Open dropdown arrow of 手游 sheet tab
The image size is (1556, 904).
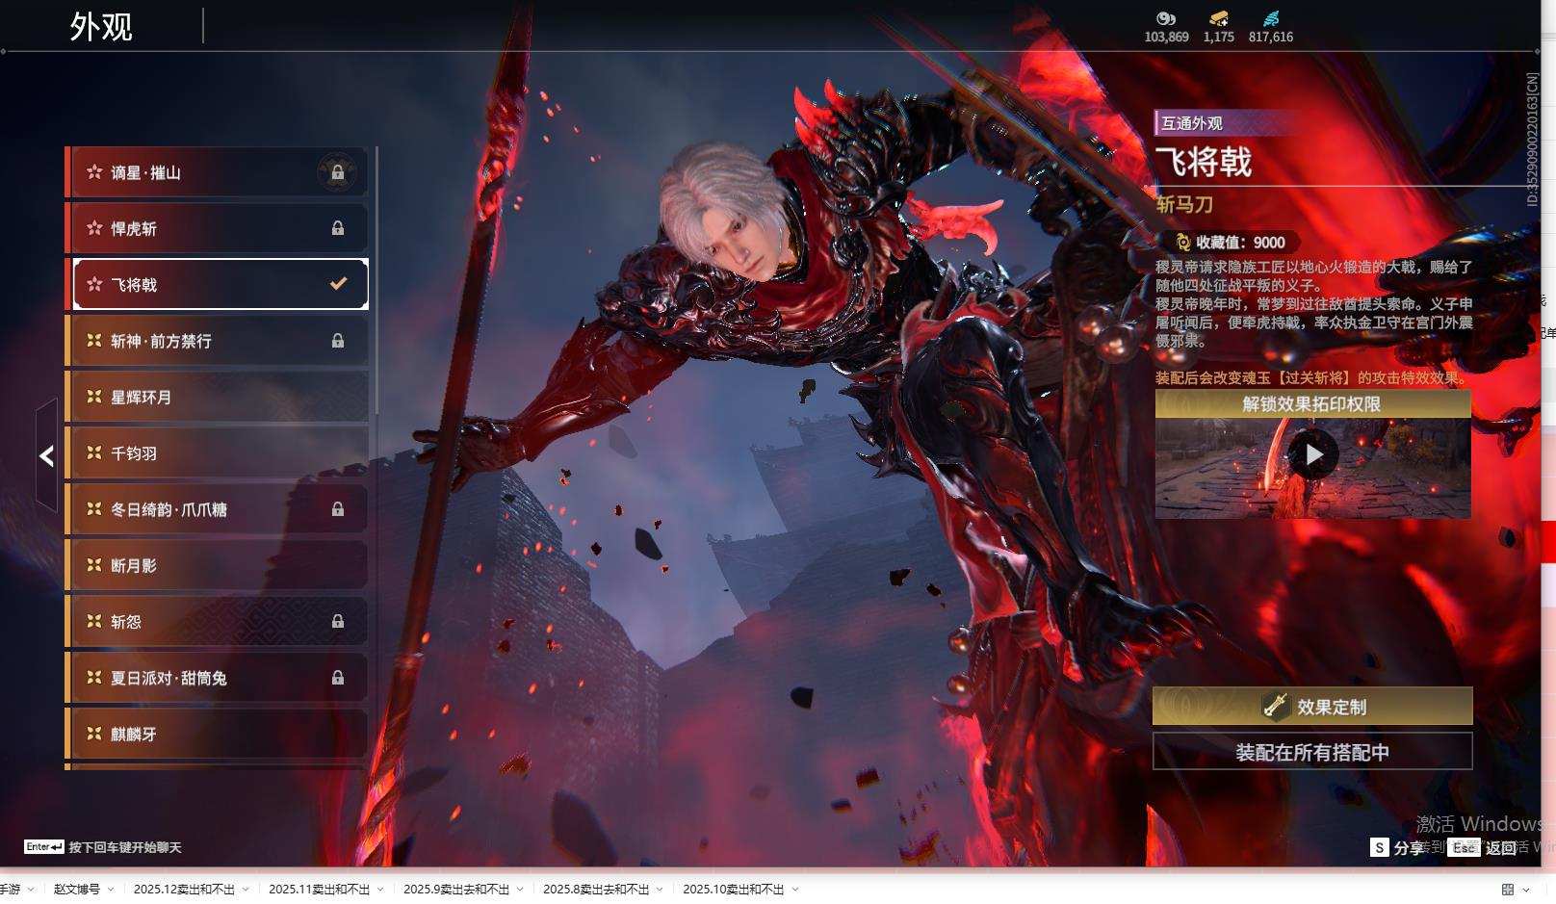click(31, 890)
